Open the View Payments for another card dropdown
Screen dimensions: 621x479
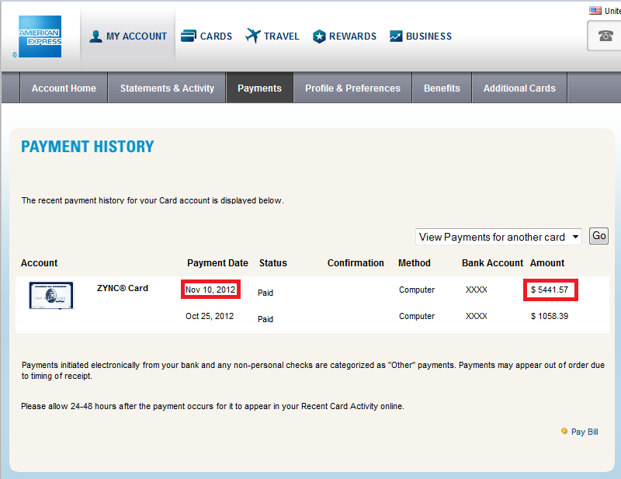pyautogui.click(x=494, y=236)
